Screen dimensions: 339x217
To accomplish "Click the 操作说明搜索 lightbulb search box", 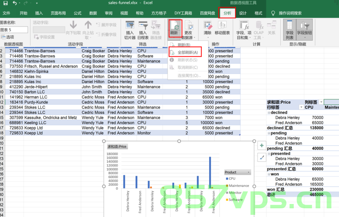I will (x=286, y=13).
